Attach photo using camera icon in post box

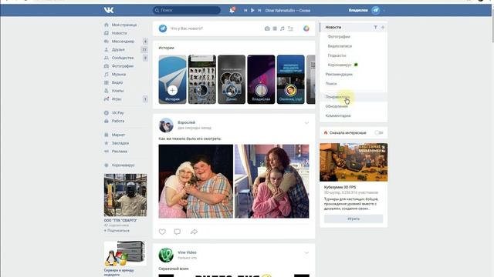[x=267, y=28]
